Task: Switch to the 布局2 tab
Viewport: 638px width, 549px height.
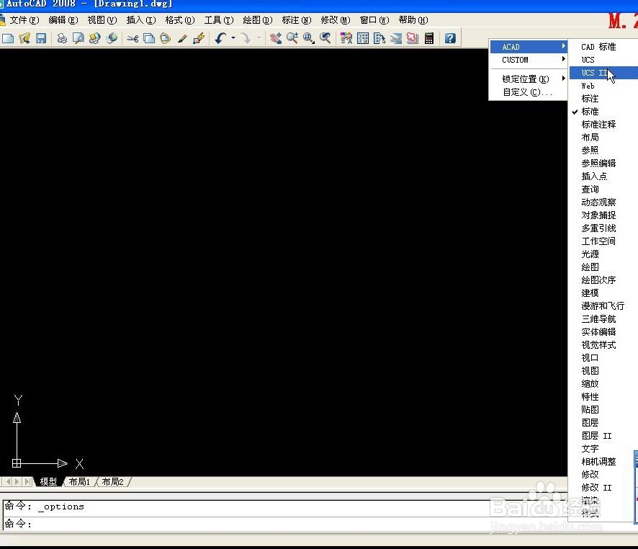Action: tap(113, 482)
